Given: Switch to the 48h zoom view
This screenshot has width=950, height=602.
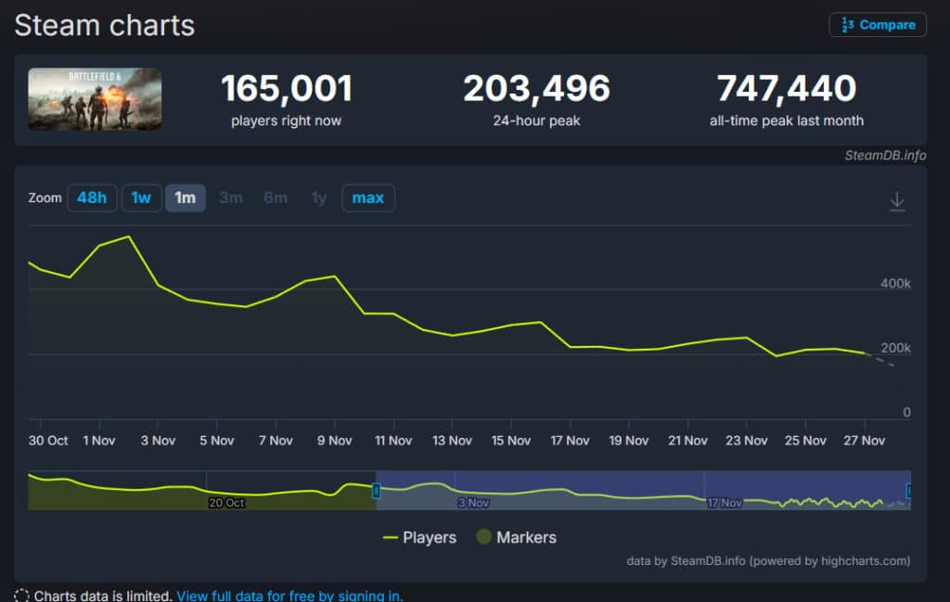Looking at the screenshot, I should [x=91, y=198].
